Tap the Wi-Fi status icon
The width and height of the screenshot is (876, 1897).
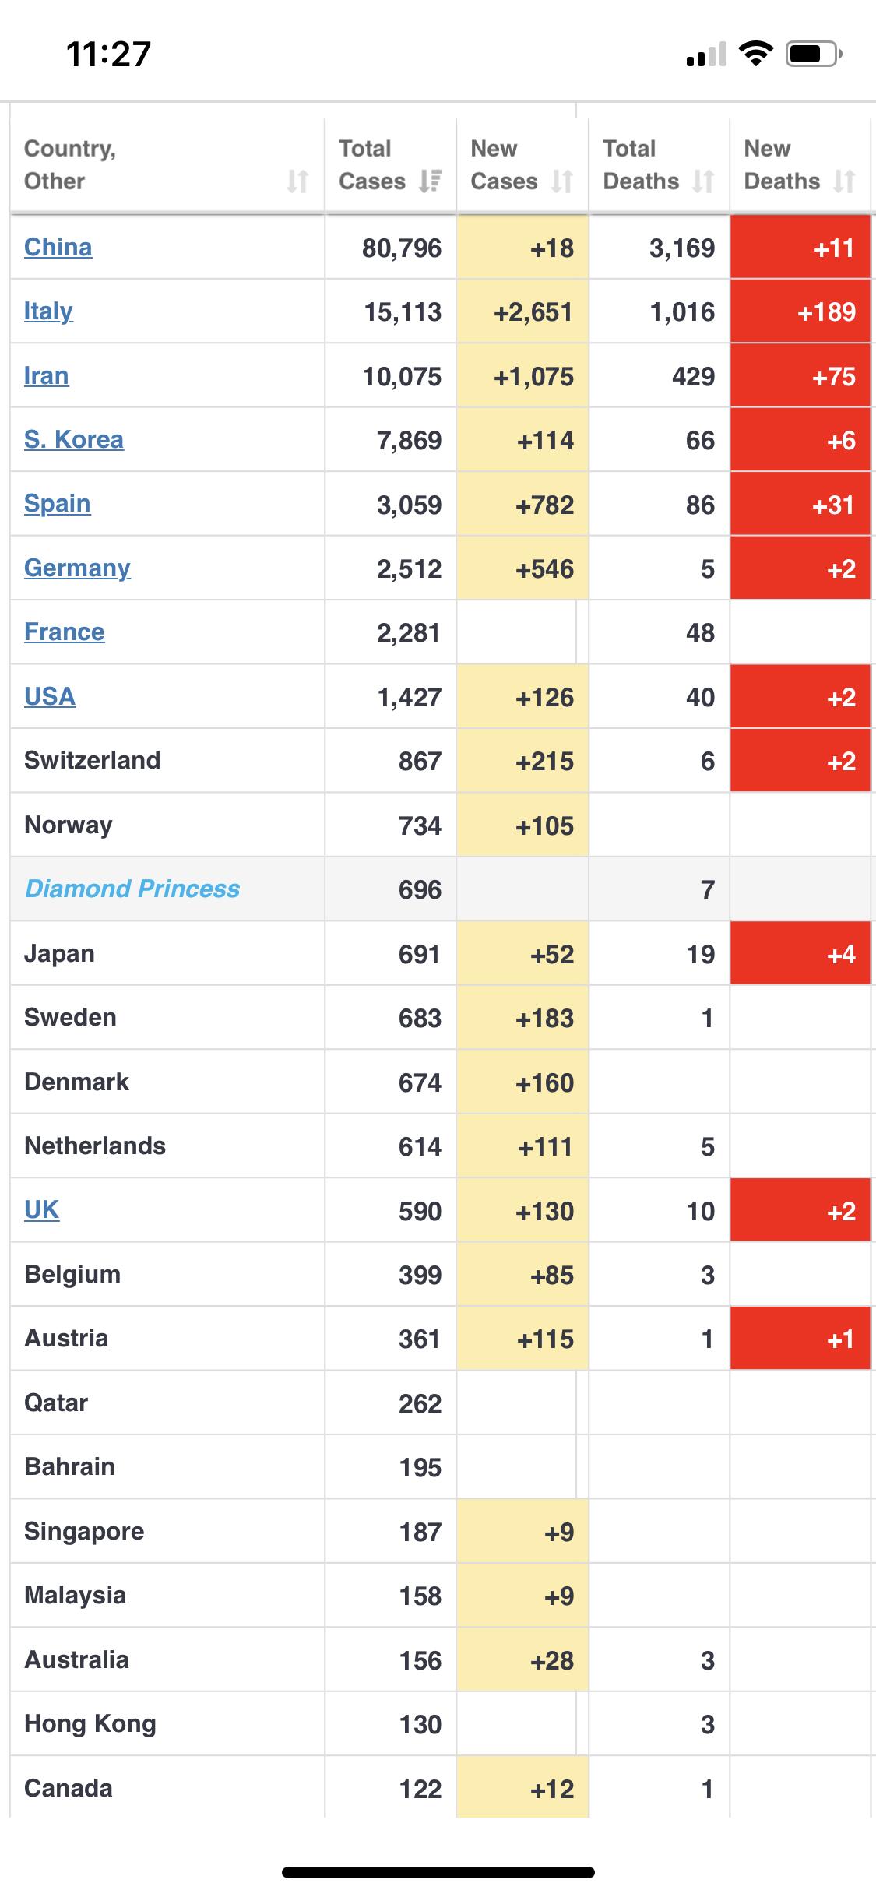[755, 53]
